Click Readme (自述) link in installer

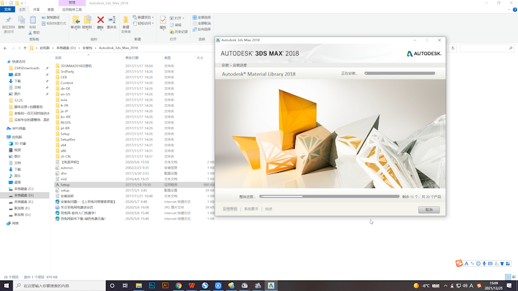point(268,209)
